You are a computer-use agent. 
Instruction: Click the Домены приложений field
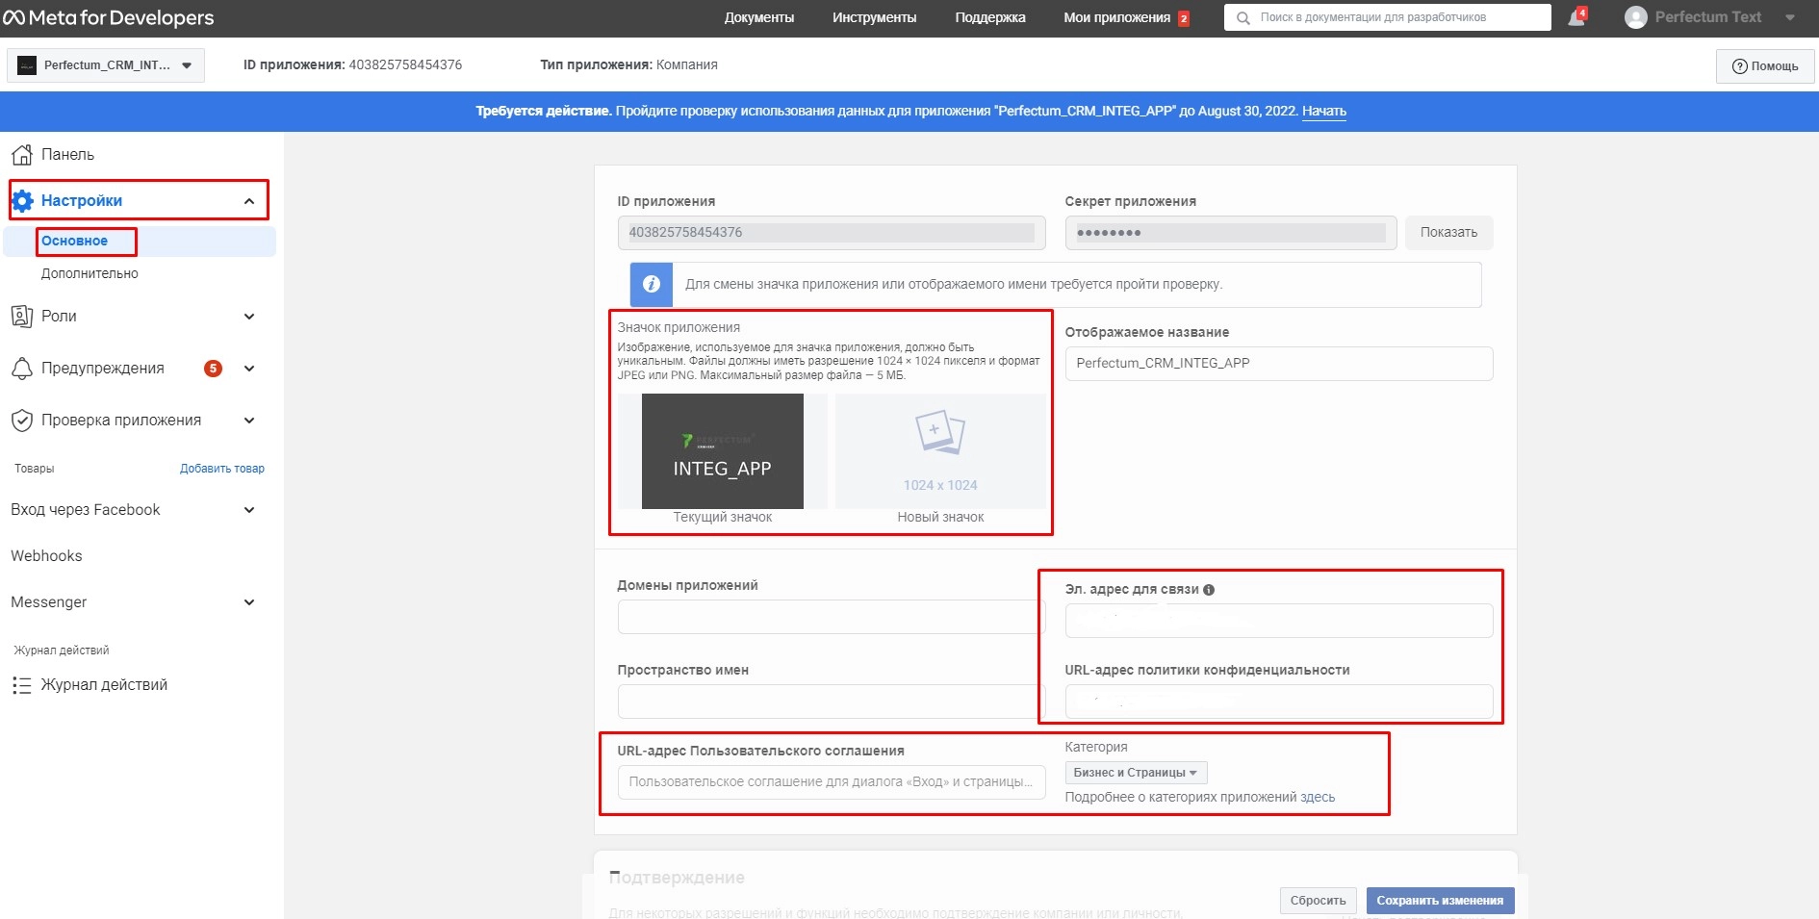(x=832, y=617)
